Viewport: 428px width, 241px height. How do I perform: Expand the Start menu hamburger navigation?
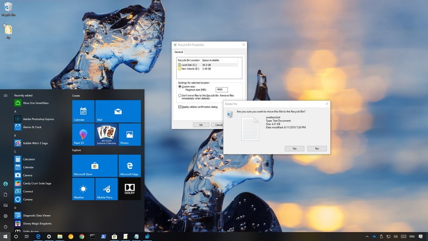tap(6, 95)
